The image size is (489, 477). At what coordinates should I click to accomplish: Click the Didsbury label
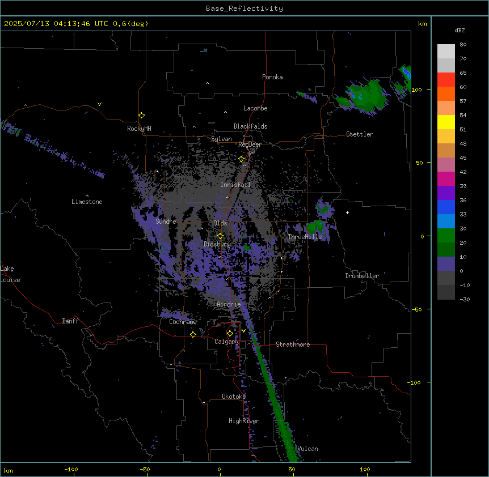(x=217, y=244)
